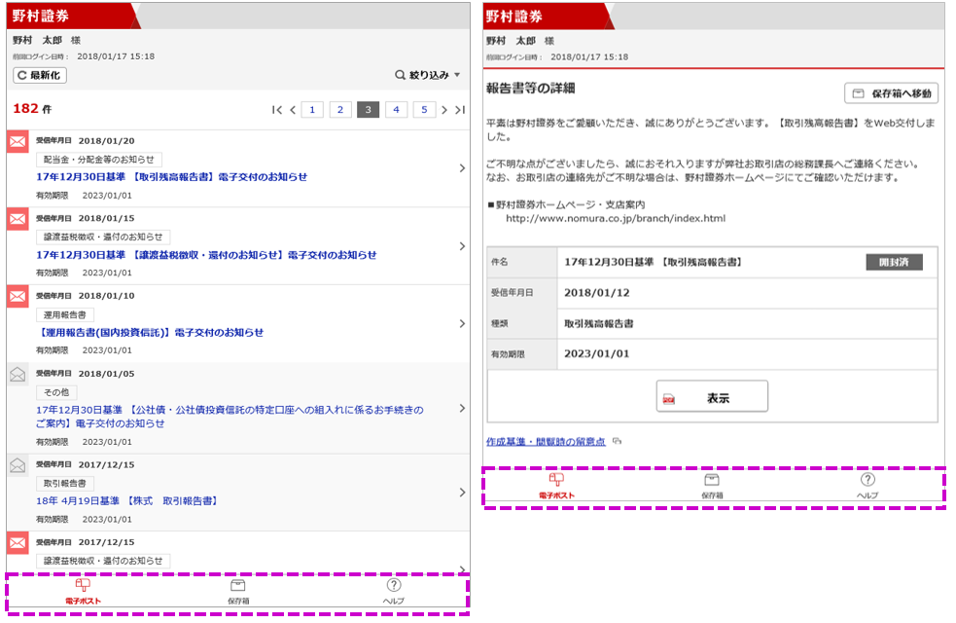The image size is (956, 623).
Task: Click 運用報告書 category tag
Action: click(64, 314)
